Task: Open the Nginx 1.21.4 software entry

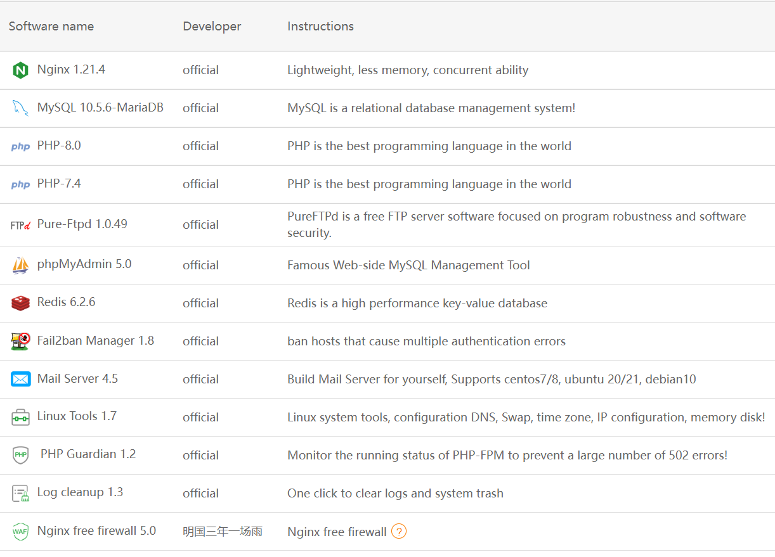Action: coord(71,70)
